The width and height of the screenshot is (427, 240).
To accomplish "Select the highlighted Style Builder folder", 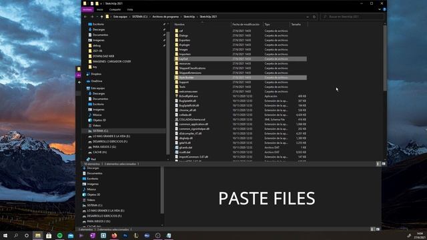I will tap(240, 77).
